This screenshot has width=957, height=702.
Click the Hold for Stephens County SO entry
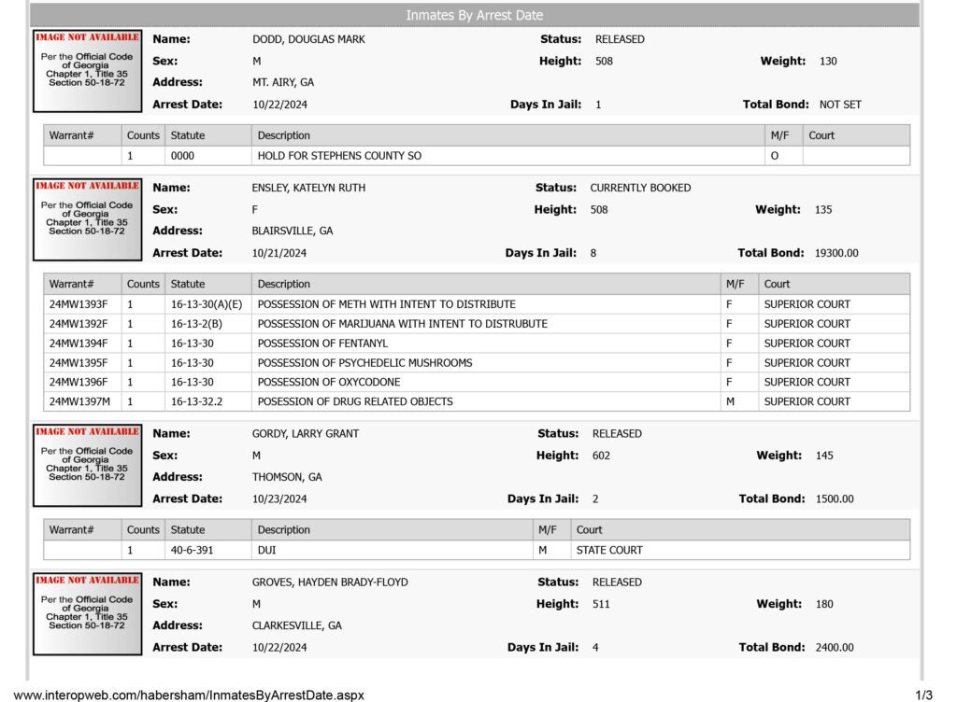pyautogui.click(x=339, y=155)
